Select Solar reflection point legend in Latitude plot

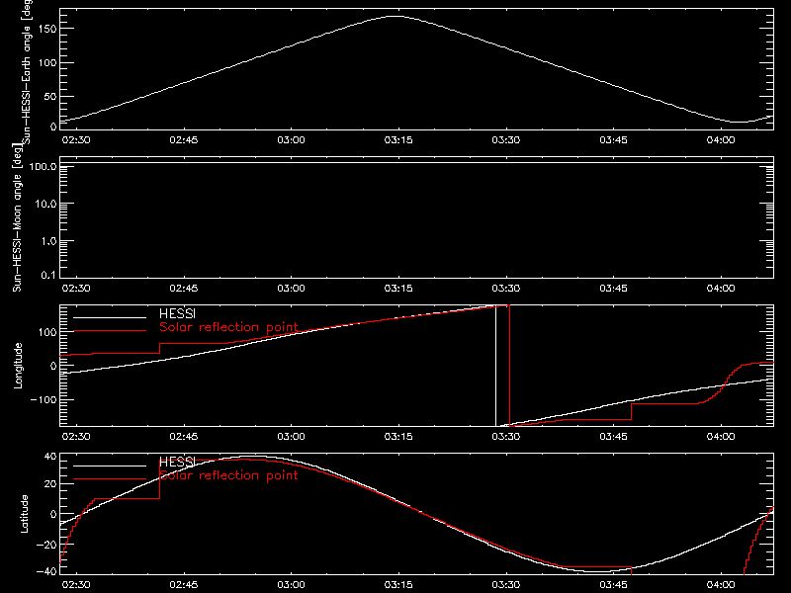coord(228,475)
